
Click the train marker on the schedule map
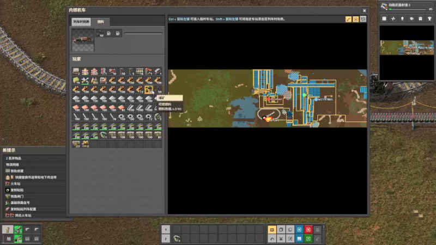click(267, 119)
